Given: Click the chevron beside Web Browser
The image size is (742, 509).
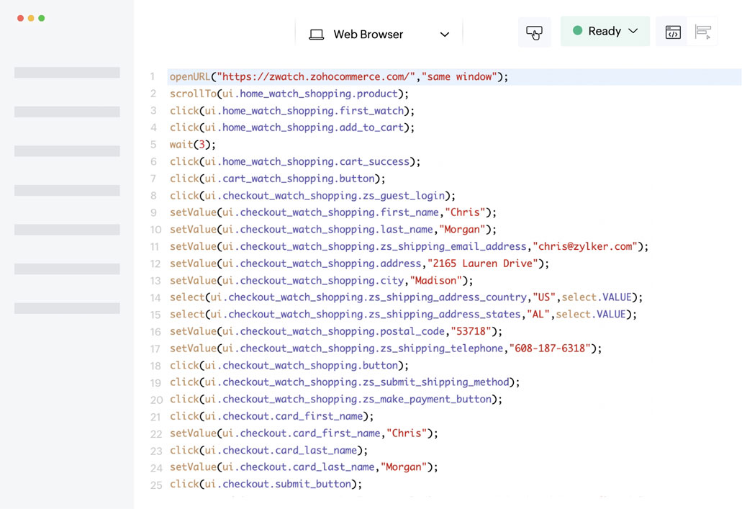Looking at the screenshot, I should click(x=446, y=34).
